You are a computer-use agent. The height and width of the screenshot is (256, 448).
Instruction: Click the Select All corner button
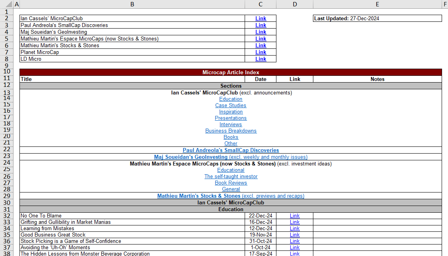7,4
